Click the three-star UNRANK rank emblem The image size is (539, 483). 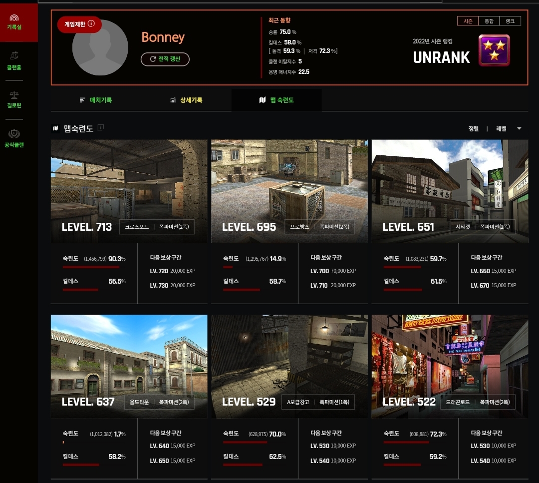(x=494, y=50)
